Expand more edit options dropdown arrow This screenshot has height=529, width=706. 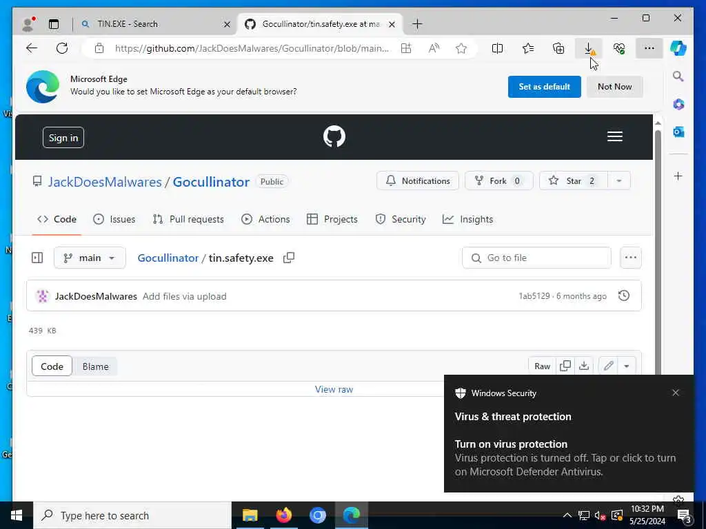[x=626, y=366]
